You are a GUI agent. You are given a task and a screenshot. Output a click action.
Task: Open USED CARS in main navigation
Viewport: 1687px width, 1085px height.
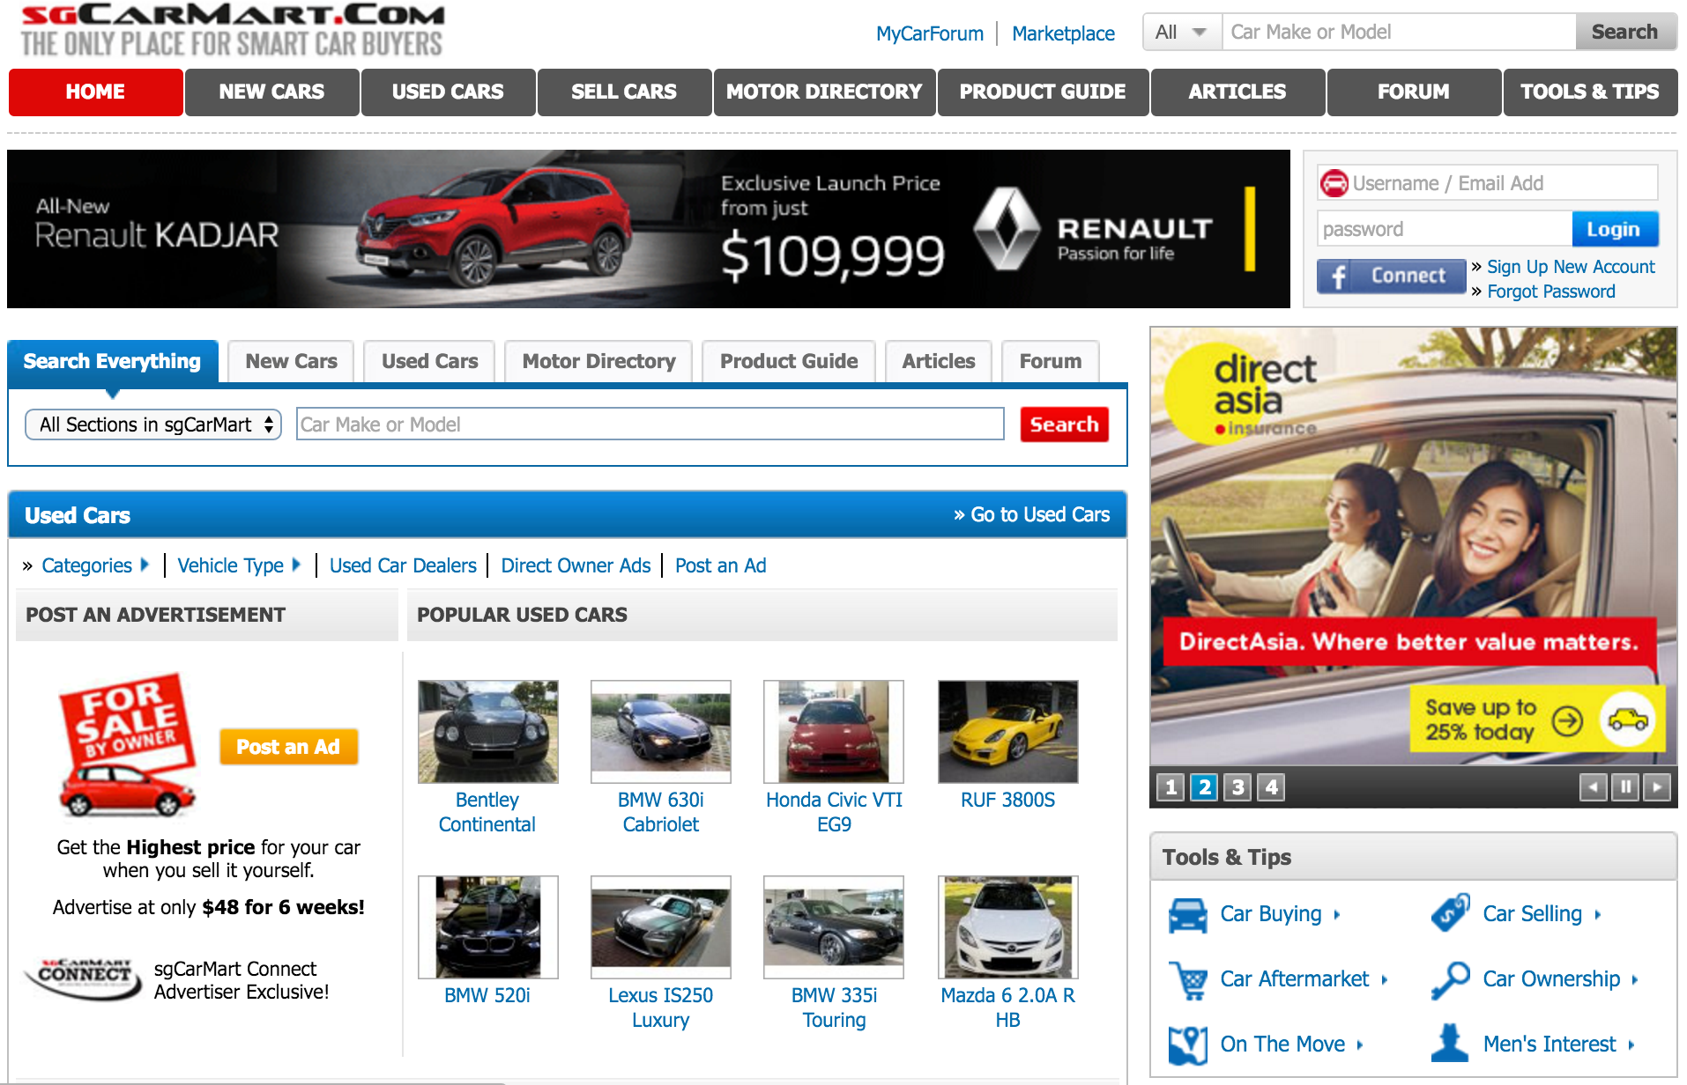pyautogui.click(x=449, y=92)
